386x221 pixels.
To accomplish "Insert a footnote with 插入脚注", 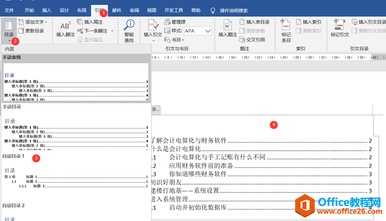I will [x=65, y=29].
